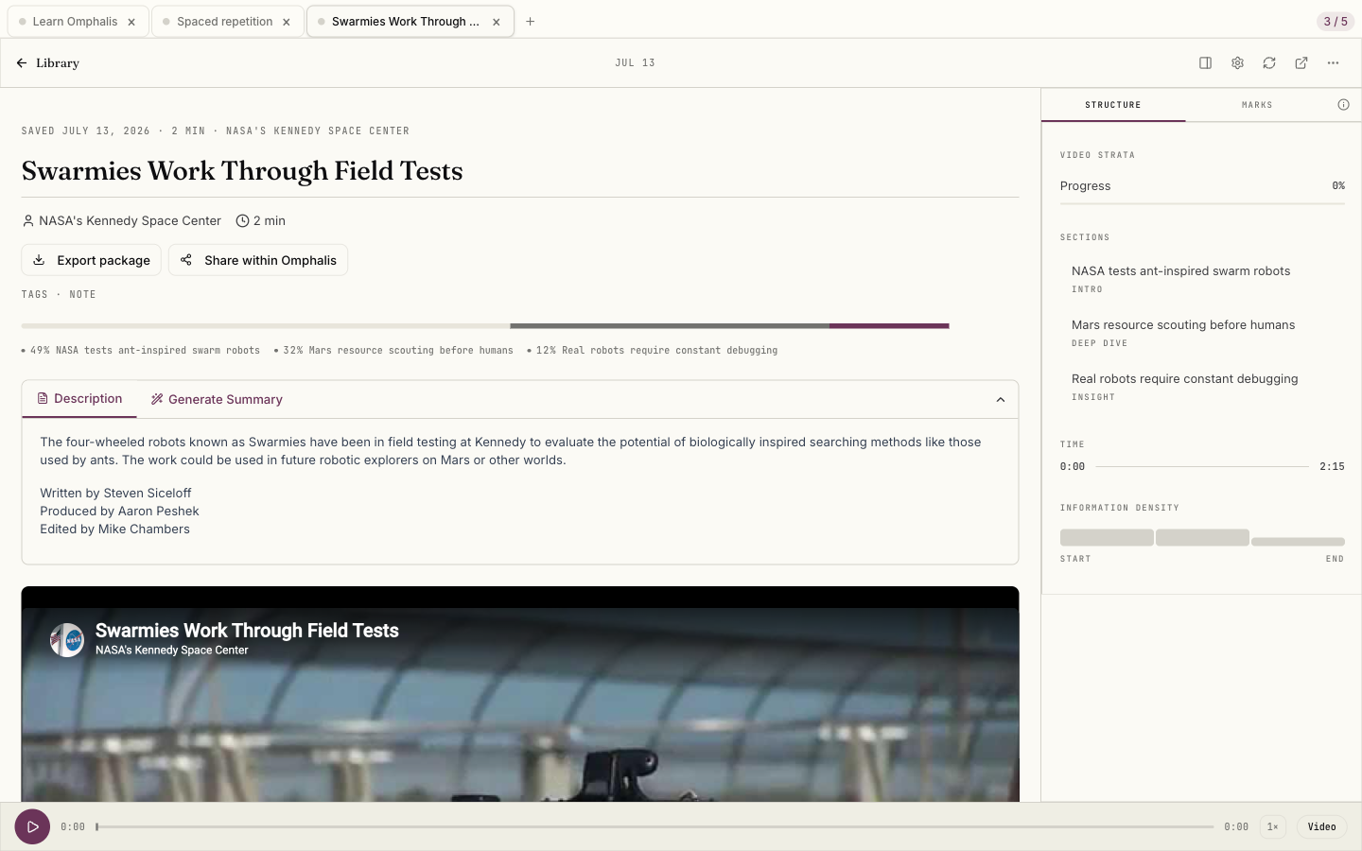Click the bottom playback seek bar
Image resolution: width=1362 pixels, height=851 pixels.
point(655,827)
